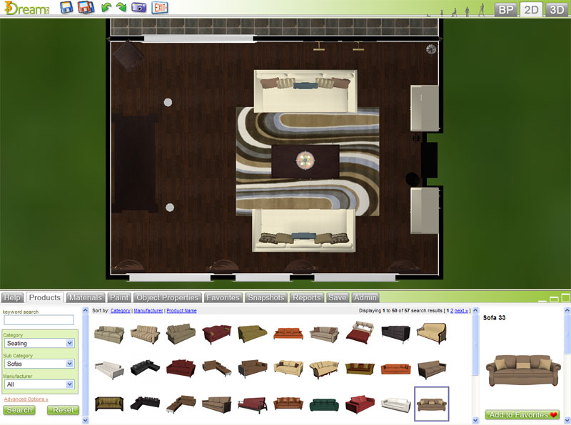Image resolution: width=571 pixels, height=425 pixels.
Task: Open the Materials tab
Action: [86, 297]
